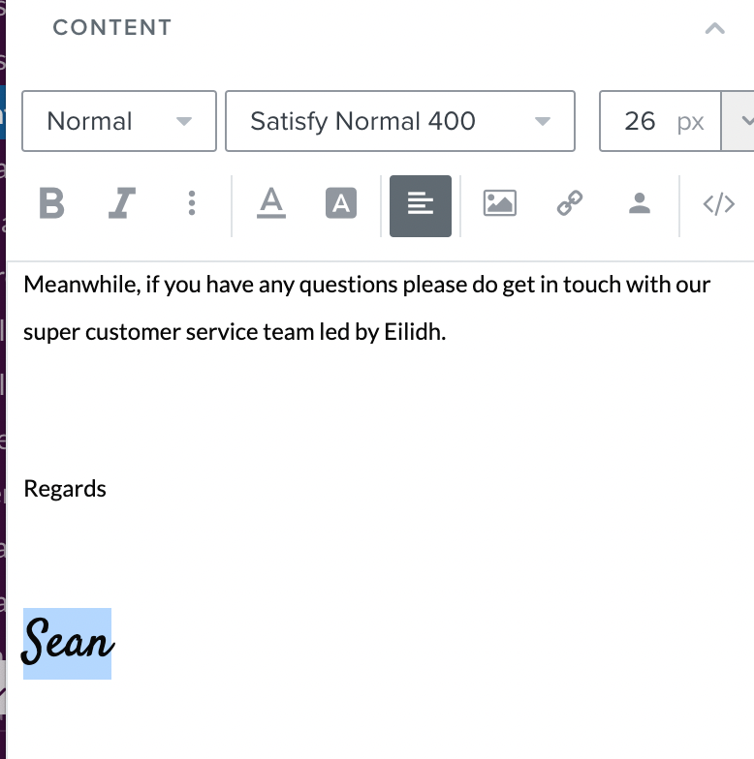Click within the Meanwhile paragraph text
The image size is (754, 759).
click(366, 308)
